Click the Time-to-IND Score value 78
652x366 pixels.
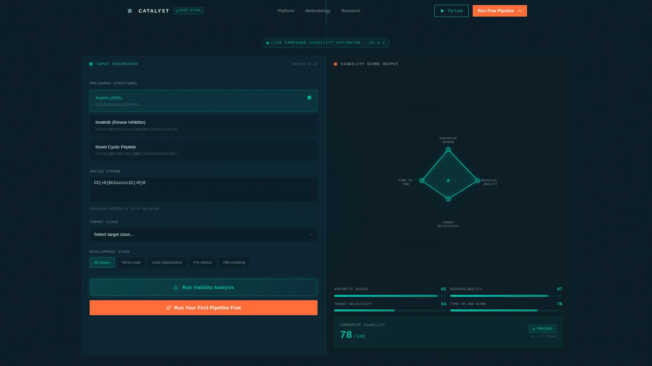560,304
